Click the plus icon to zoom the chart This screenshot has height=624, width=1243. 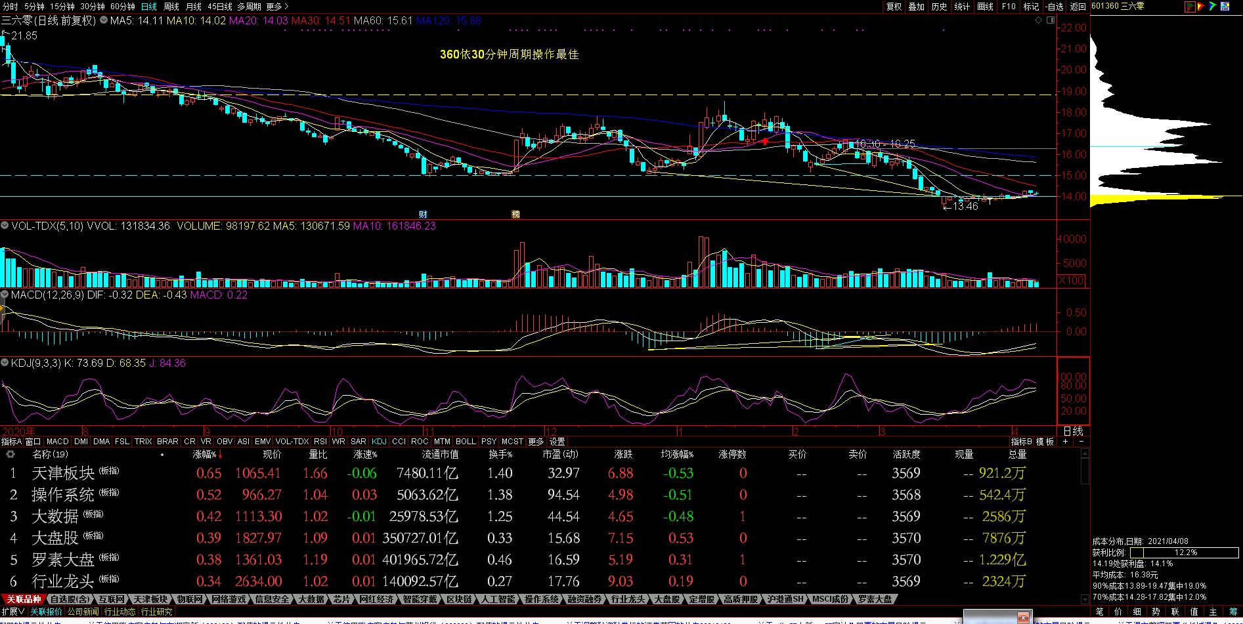[x=1065, y=442]
